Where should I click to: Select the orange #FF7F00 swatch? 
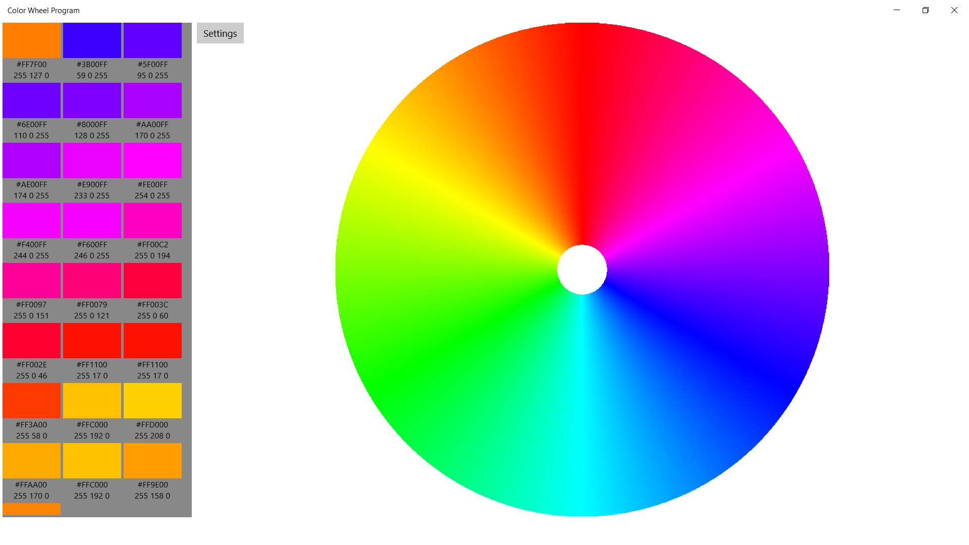(x=31, y=40)
